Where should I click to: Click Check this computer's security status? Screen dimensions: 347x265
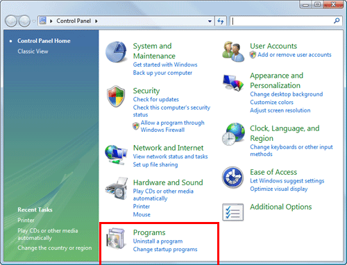click(171, 111)
